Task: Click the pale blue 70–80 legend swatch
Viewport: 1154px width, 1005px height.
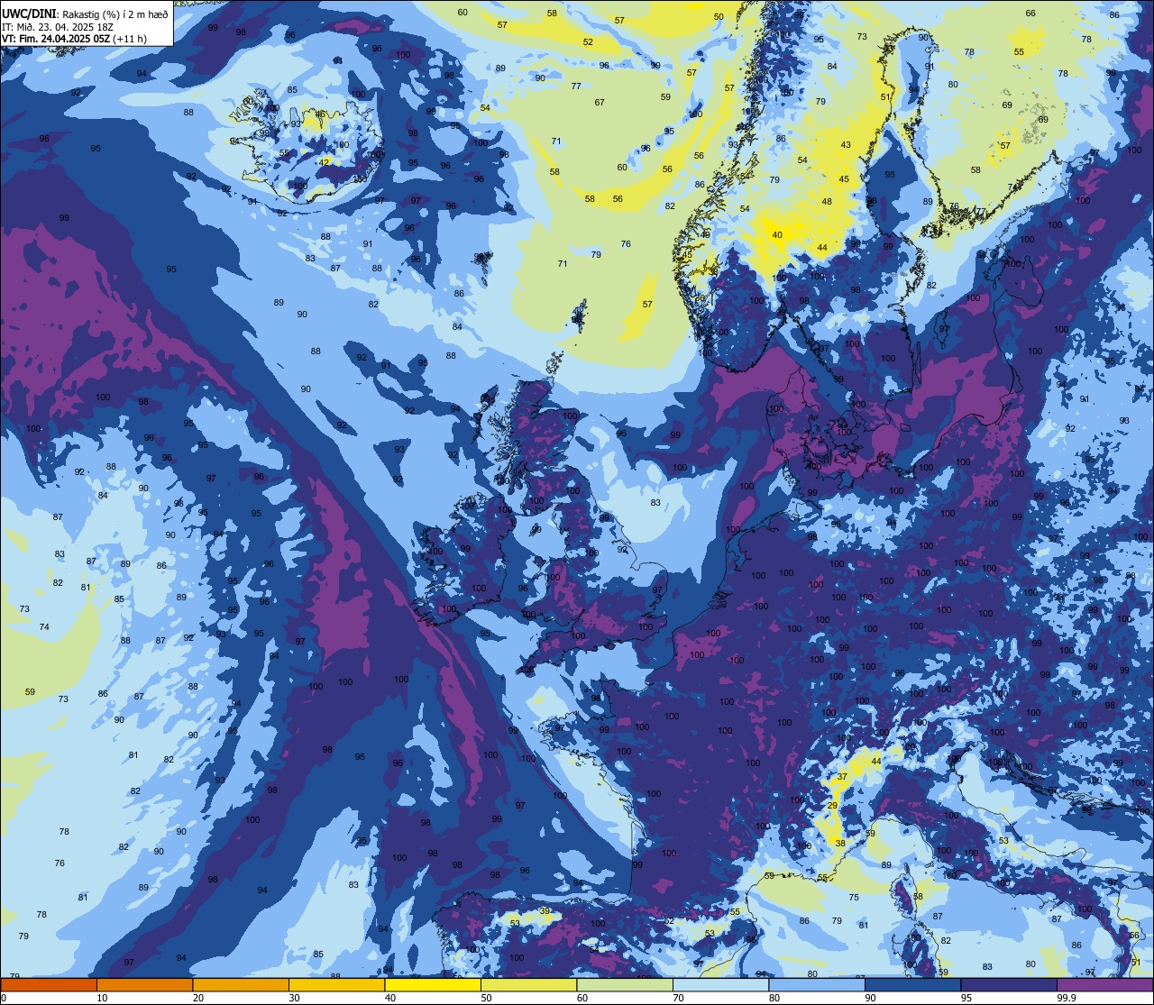Action: [720, 984]
